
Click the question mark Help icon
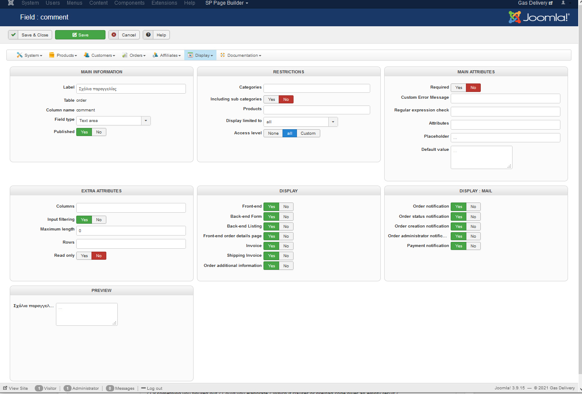point(148,35)
